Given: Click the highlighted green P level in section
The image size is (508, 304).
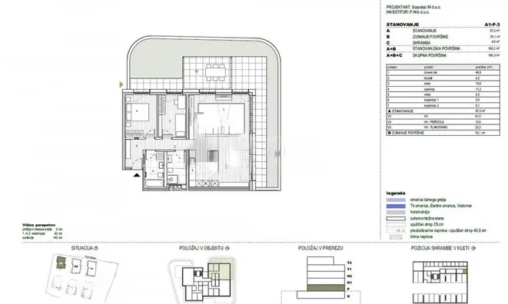Looking at the screenshot, I should coord(326,288).
